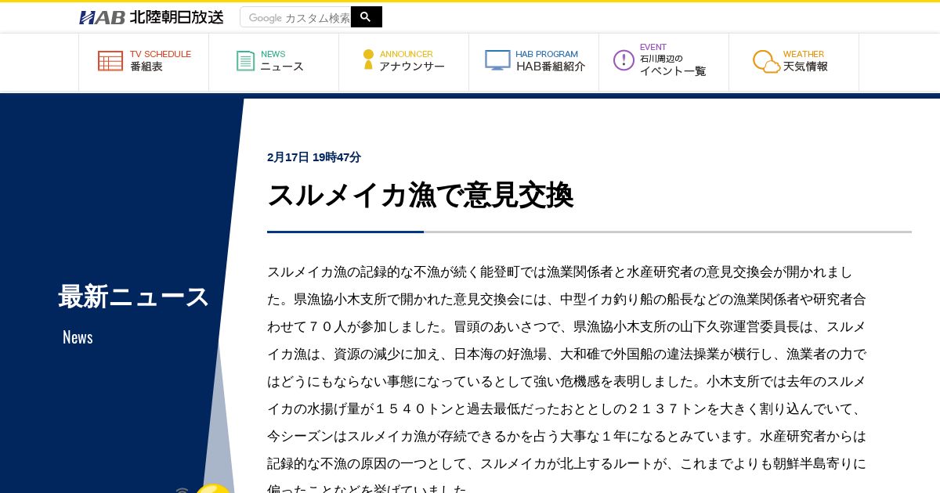Click the date 2月17日 19時47分
Screen dimensions: 940x493
(x=314, y=157)
